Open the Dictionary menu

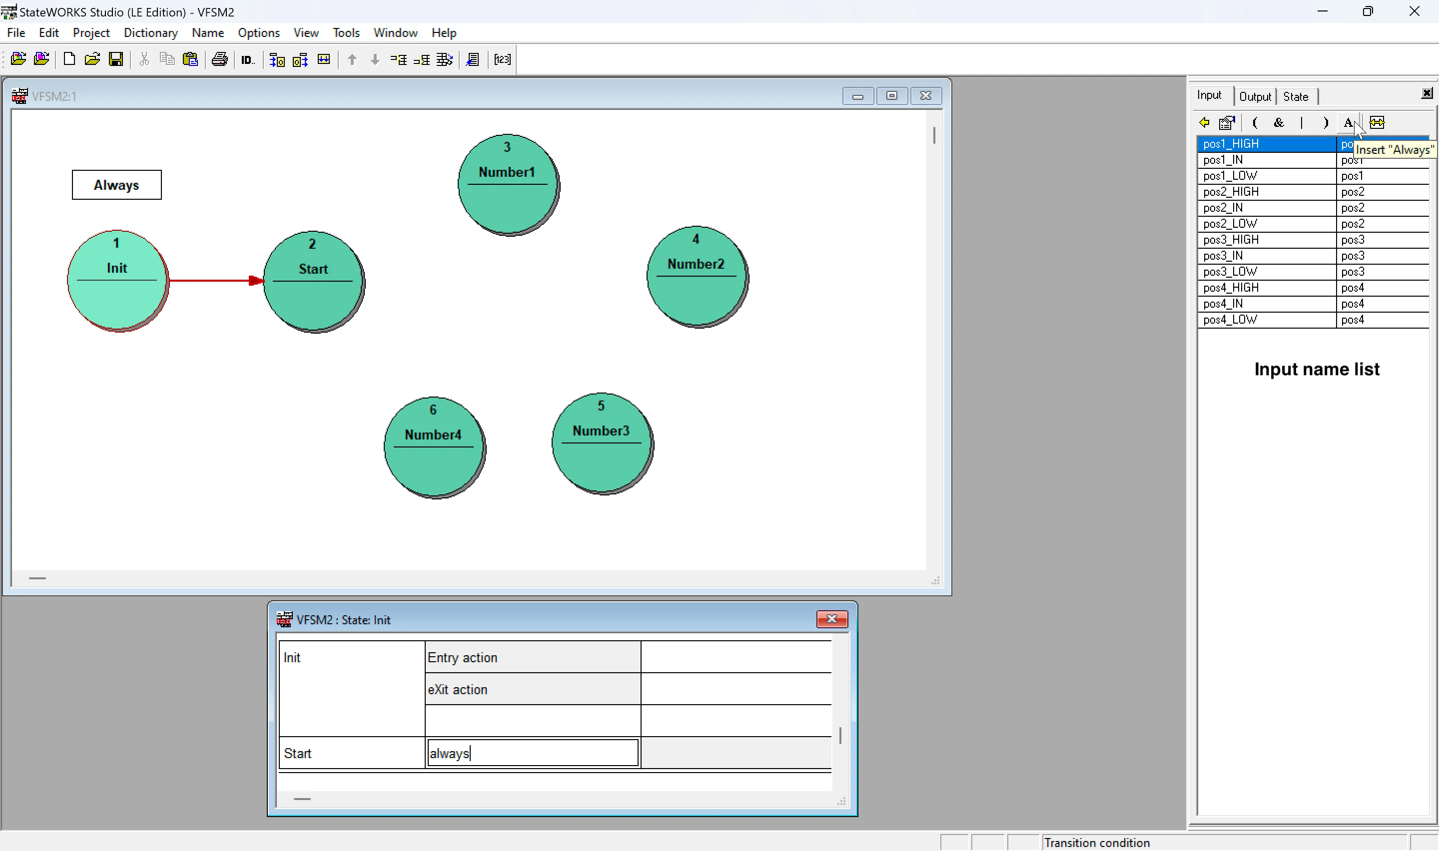[150, 32]
